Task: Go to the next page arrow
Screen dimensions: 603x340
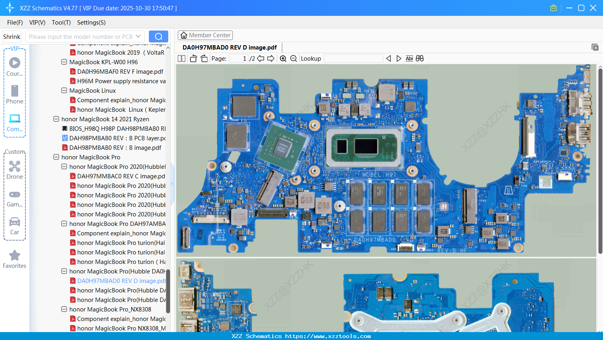Action: tap(271, 59)
